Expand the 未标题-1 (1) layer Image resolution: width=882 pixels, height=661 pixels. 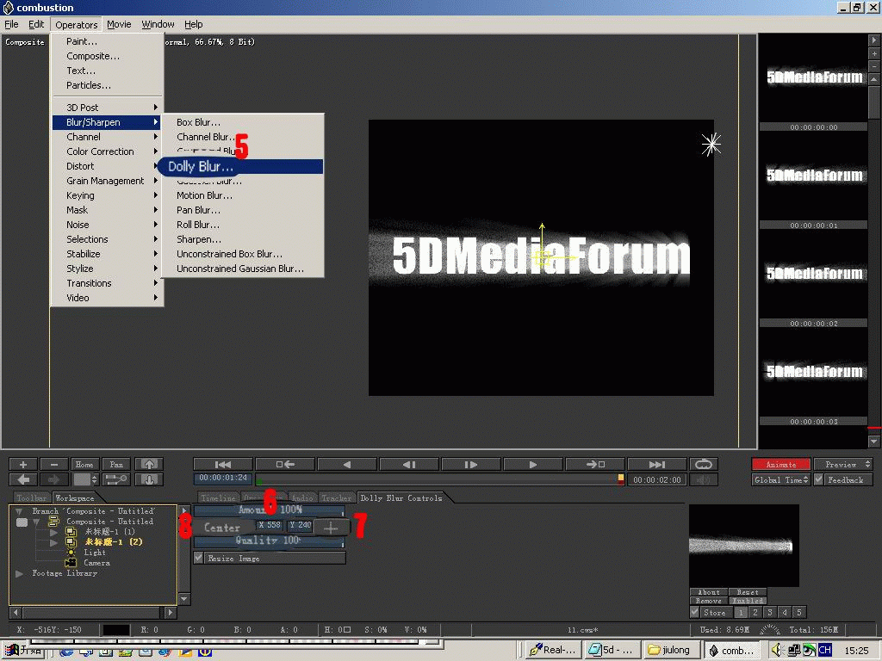pos(54,532)
